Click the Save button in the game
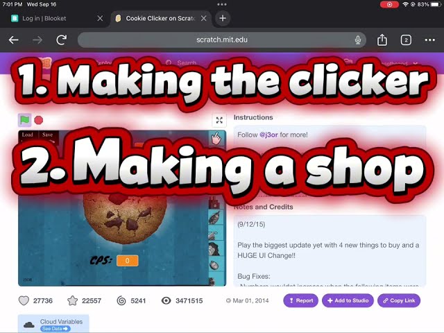 click(47, 135)
